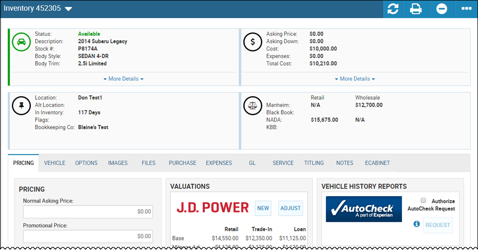This screenshot has height=250, width=478.
Task: Click the AutoCheck Experian logo
Action: click(x=364, y=209)
